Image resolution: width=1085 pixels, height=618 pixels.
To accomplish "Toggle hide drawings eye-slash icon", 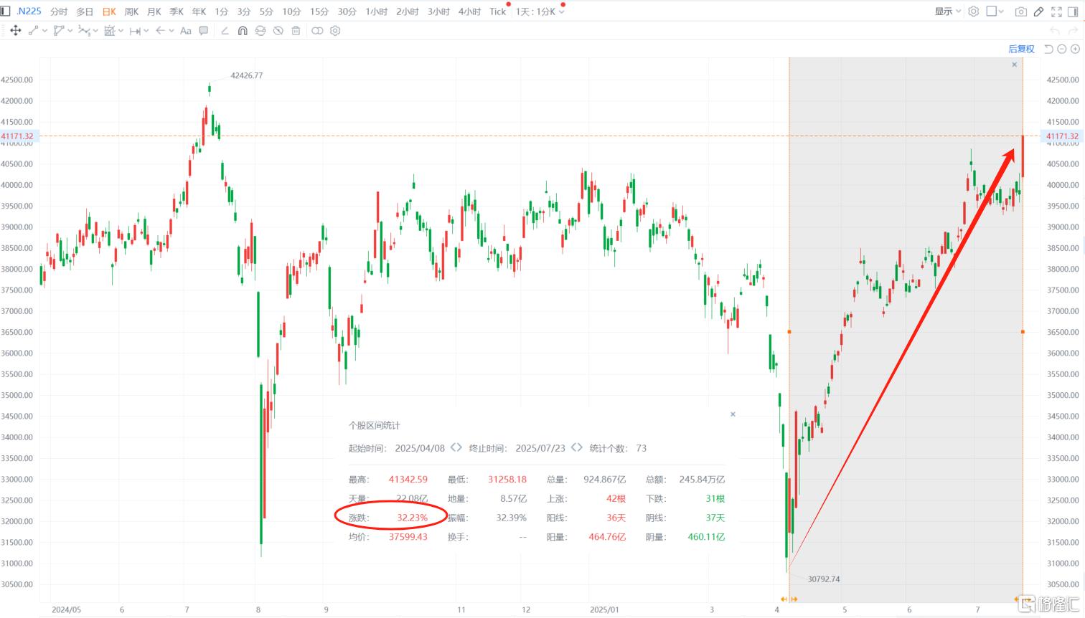I will [278, 31].
